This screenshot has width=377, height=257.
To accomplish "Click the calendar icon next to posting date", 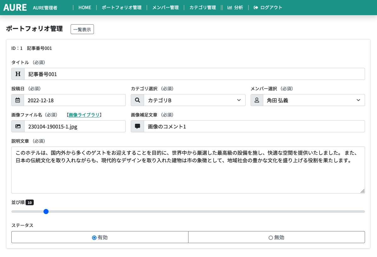I will click(18, 100).
